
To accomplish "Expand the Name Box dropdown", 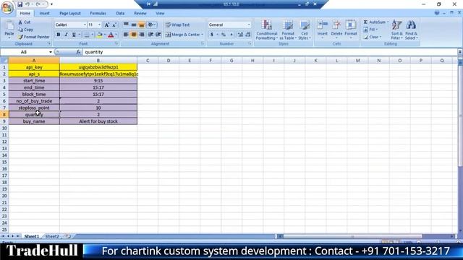I will [51, 52].
